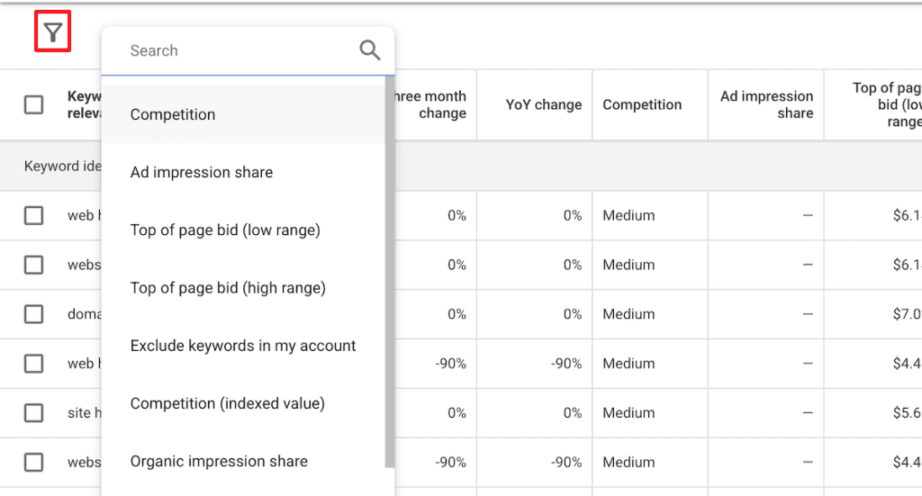Pick Top of page bid (low range) filter
The width and height of the screenshot is (922, 496).
tap(243, 230)
